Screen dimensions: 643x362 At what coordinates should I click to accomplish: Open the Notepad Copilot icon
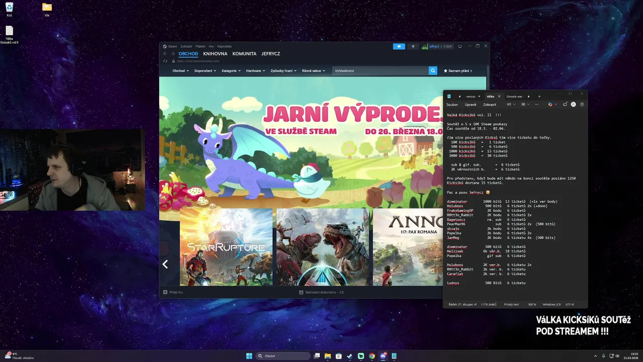tap(551, 105)
